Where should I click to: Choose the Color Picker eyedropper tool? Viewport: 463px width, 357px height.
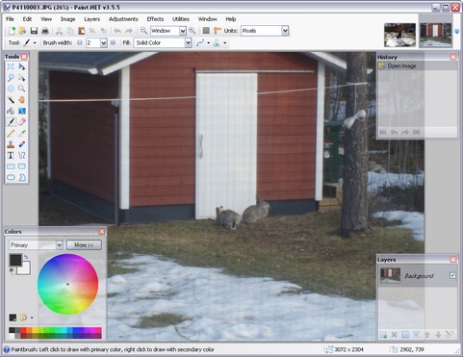tap(22, 133)
